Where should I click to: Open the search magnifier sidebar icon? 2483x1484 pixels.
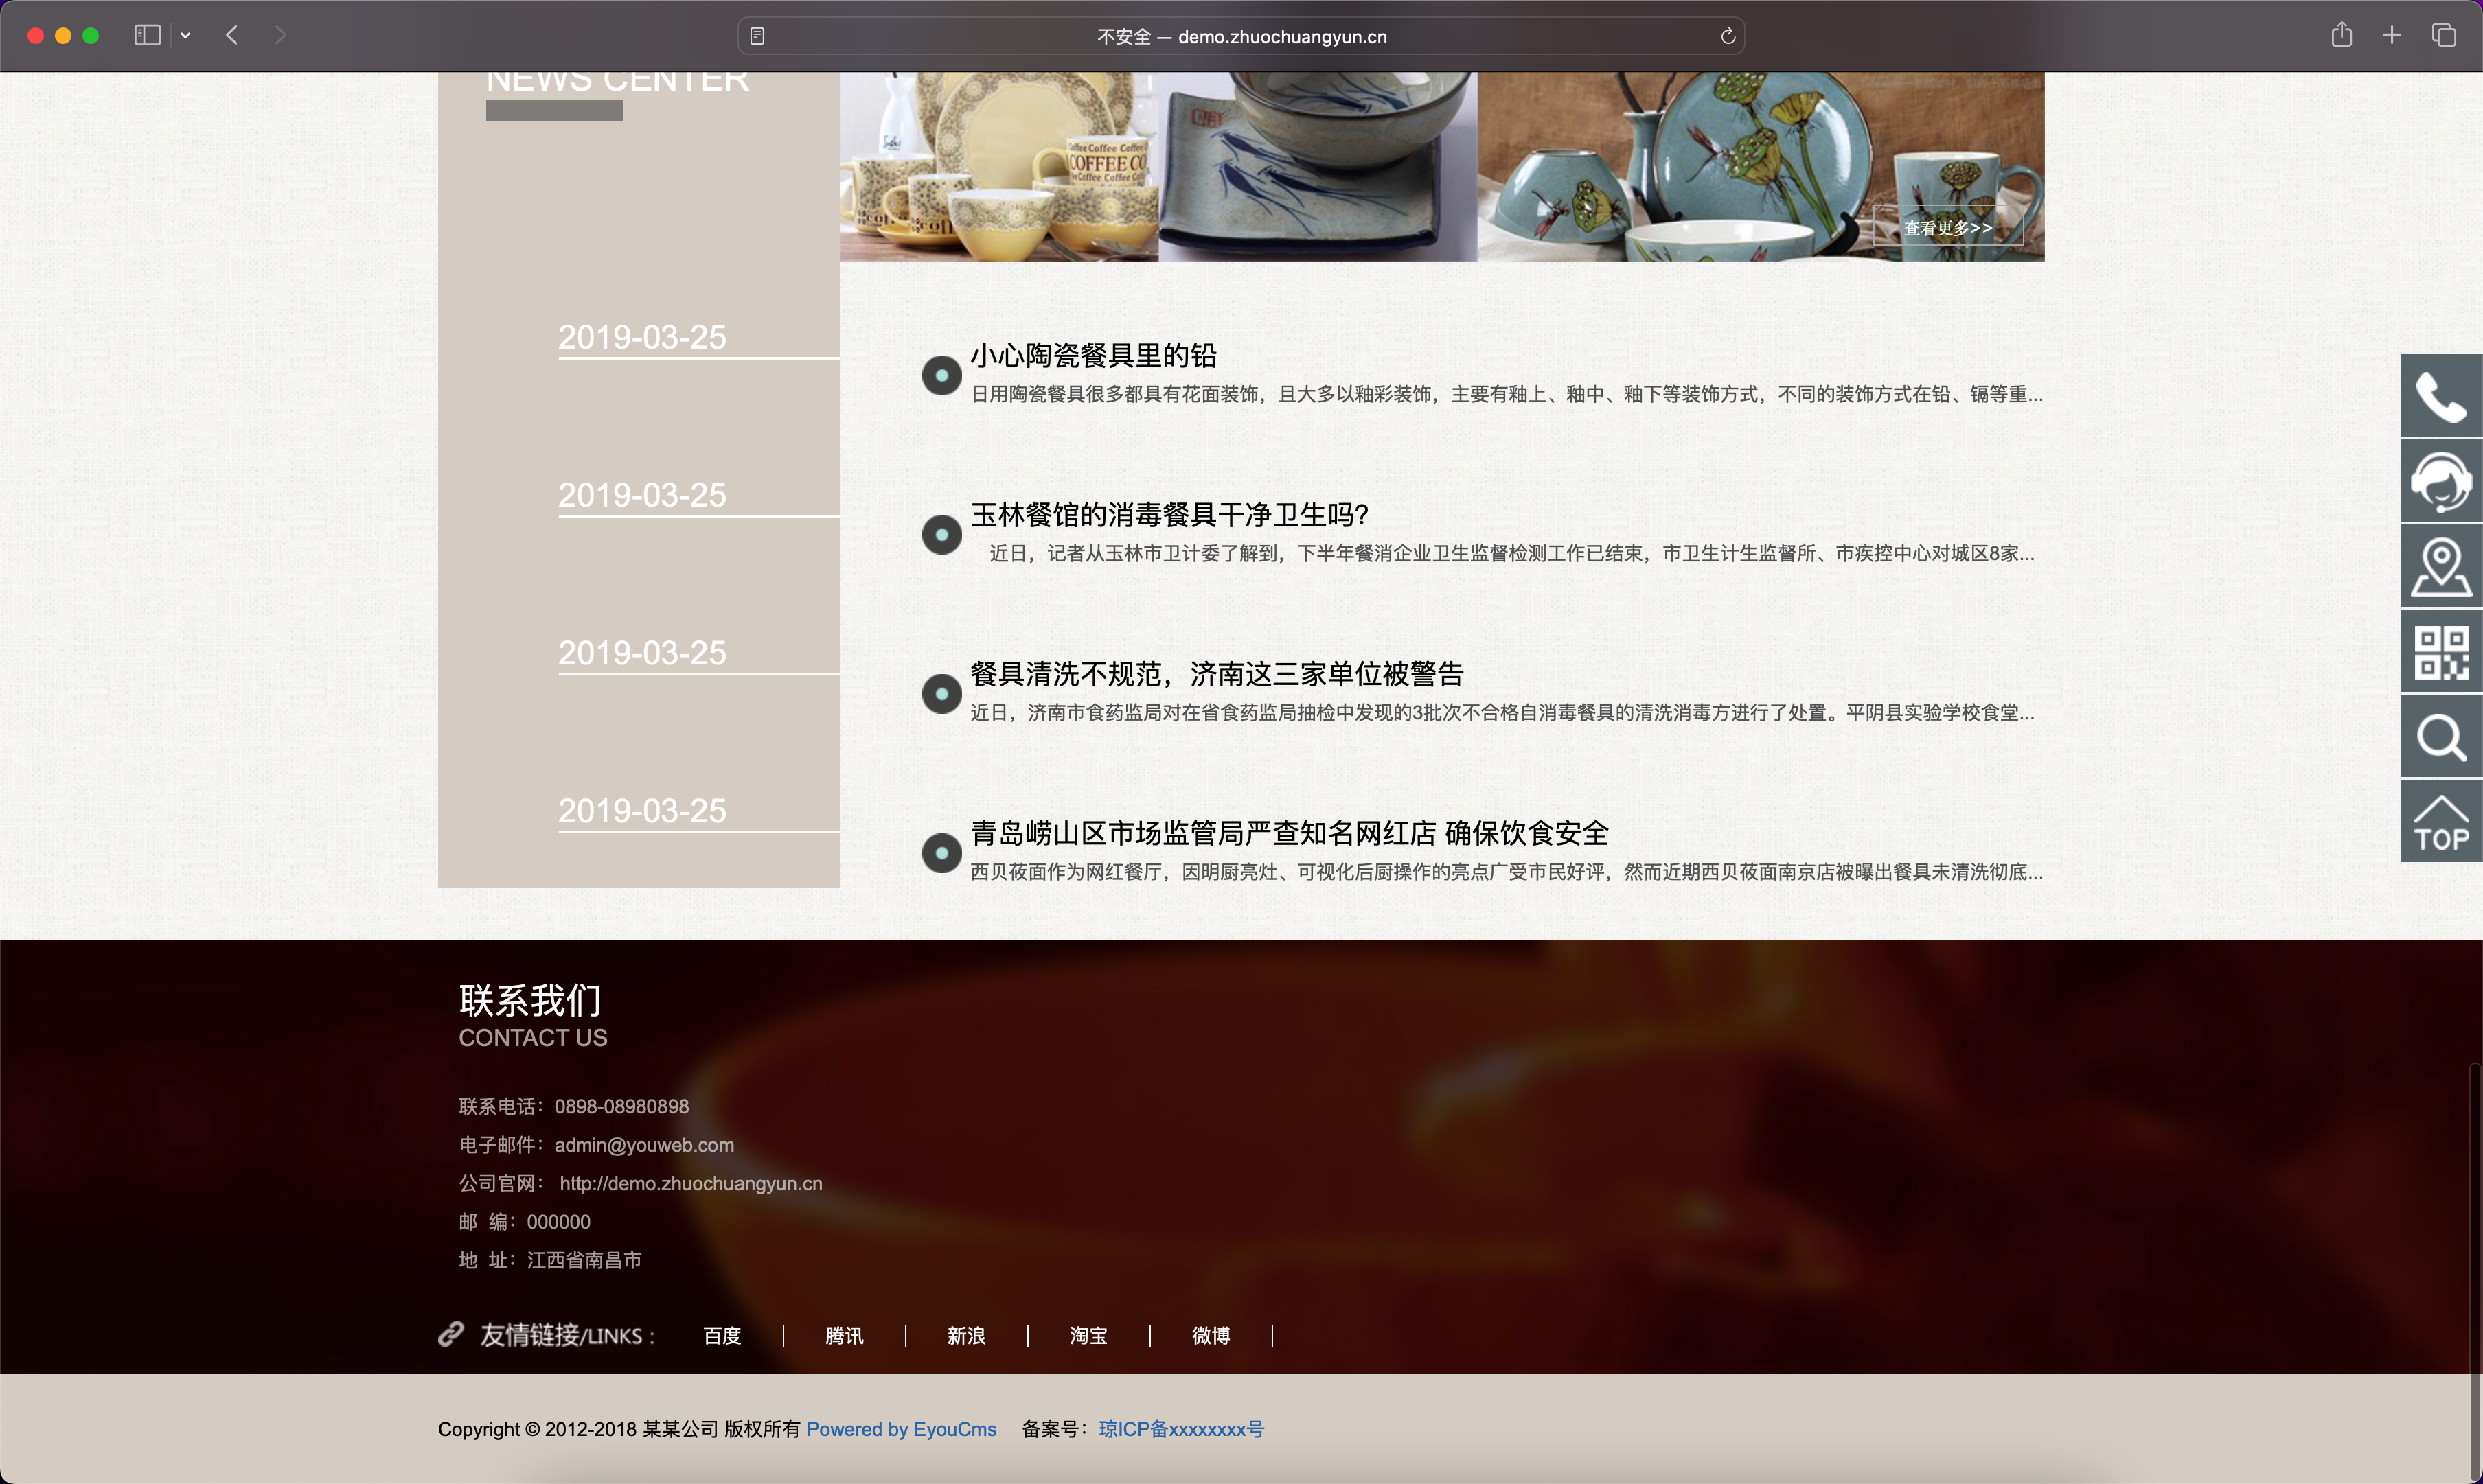[2441, 737]
